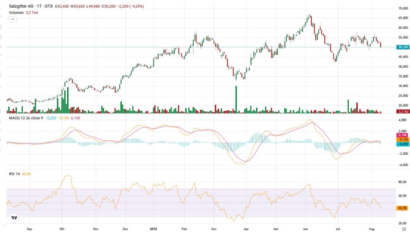Click the 42,56 value next to RSI 14
The width and height of the screenshot is (410, 233).
pos(26,174)
